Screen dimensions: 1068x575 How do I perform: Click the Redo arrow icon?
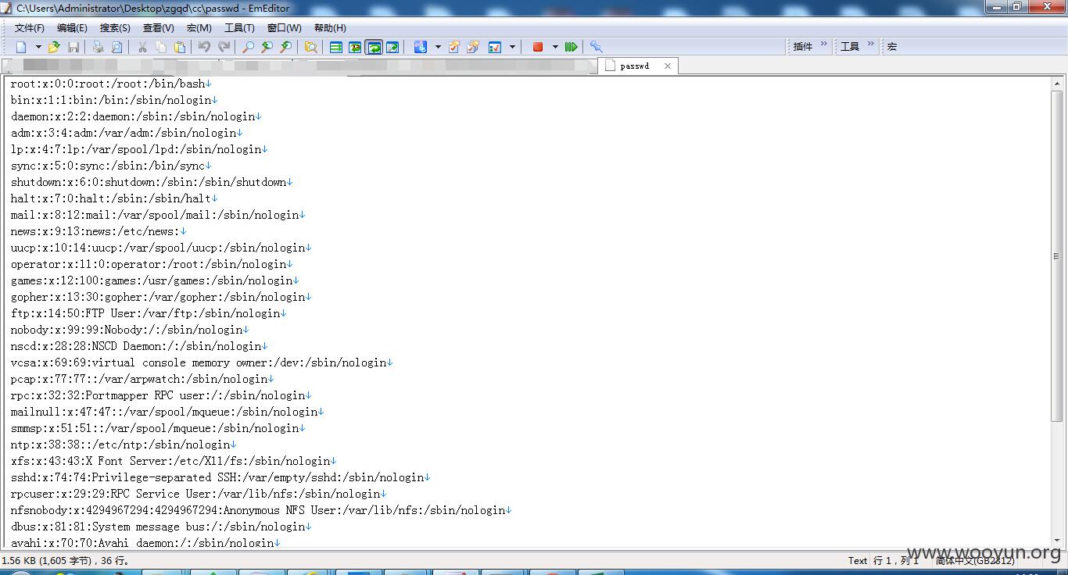224,47
